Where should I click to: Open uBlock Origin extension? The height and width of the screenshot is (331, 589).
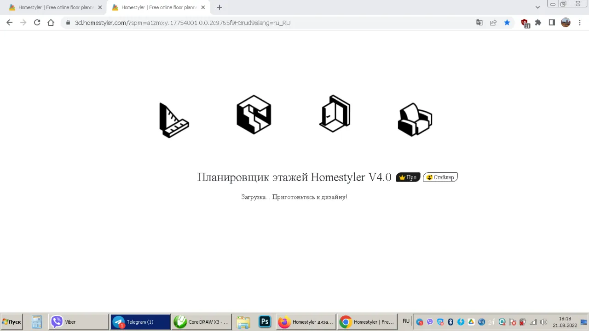[x=525, y=23]
